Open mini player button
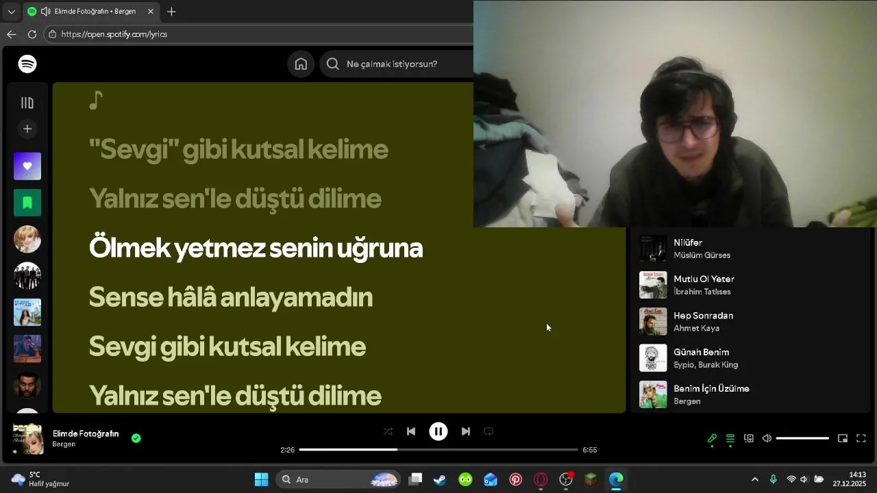This screenshot has width=877, height=493. pyautogui.click(x=843, y=438)
